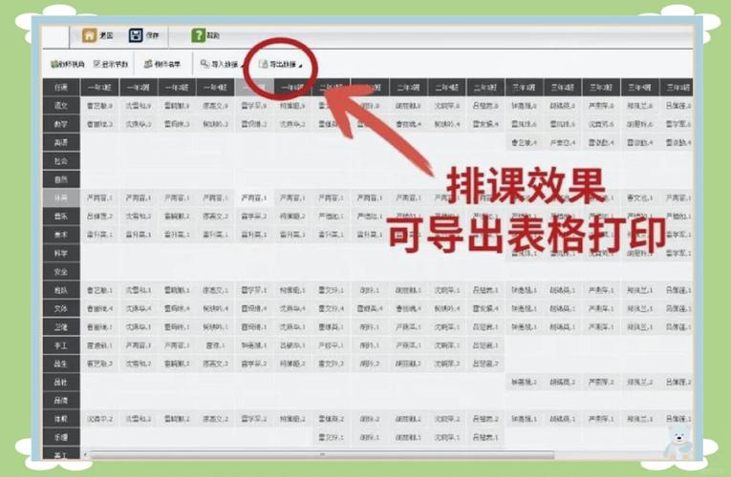Image resolution: width=731 pixels, height=477 pixels.
Task: Open the teacher list (教师名单) icon
Action: point(148,64)
